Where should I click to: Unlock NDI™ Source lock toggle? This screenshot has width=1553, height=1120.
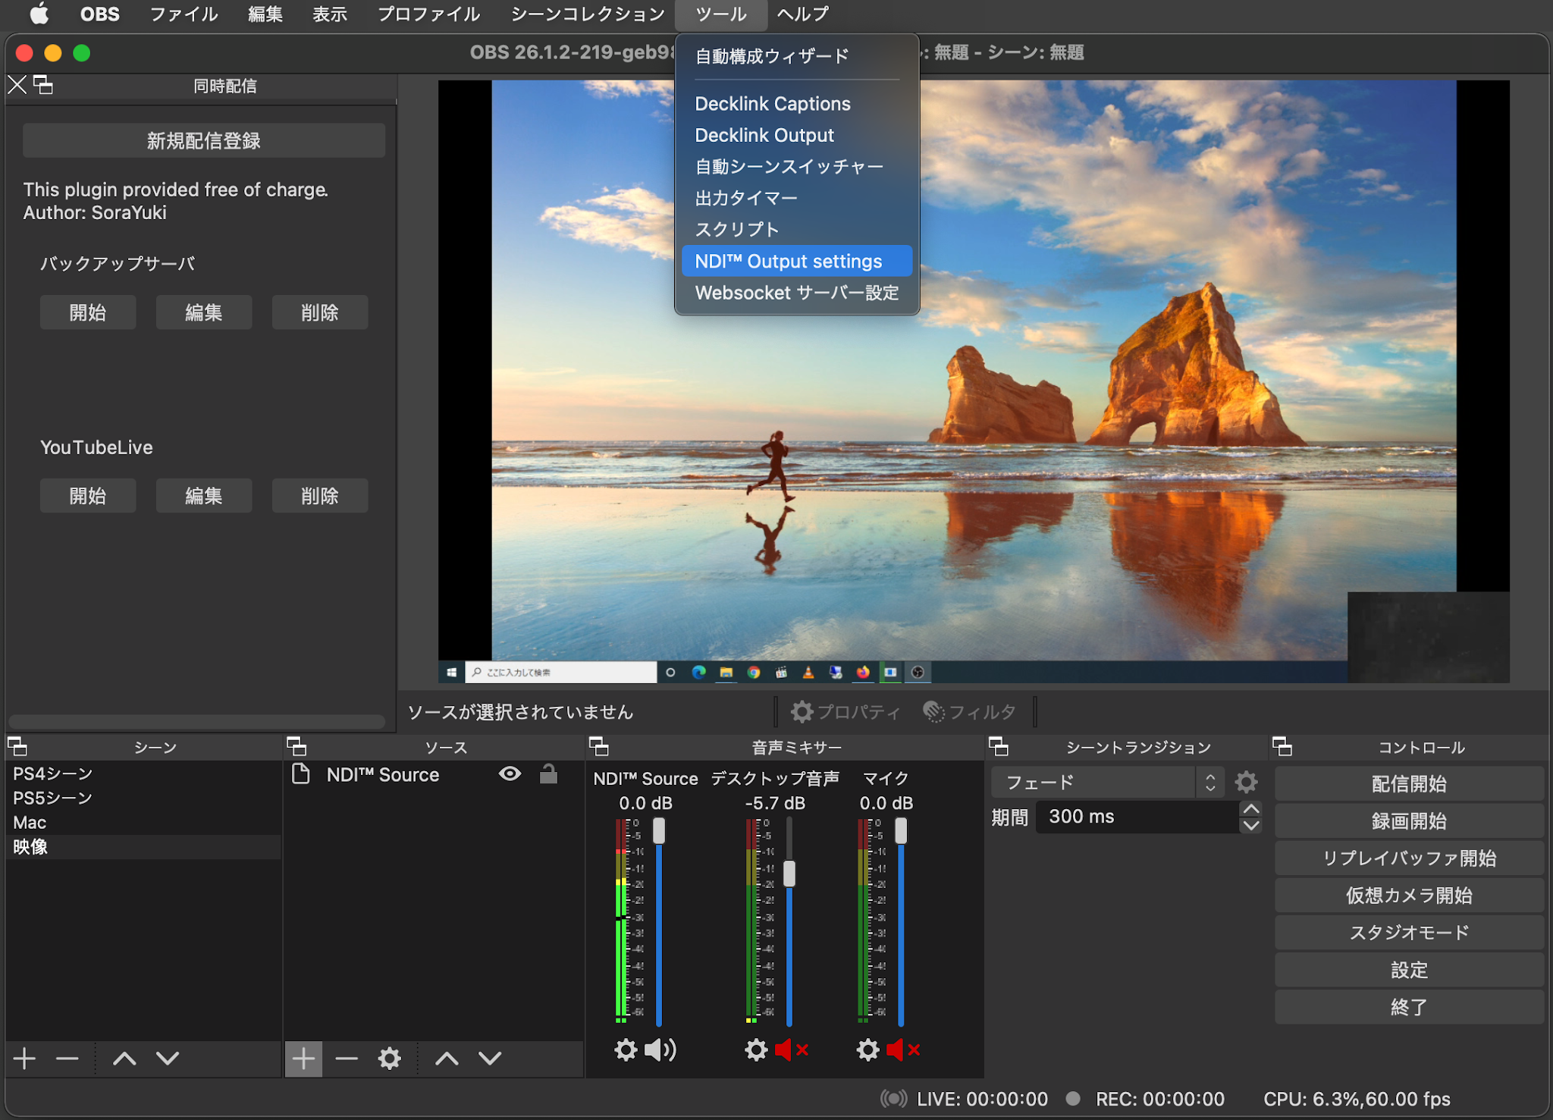click(x=547, y=774)
